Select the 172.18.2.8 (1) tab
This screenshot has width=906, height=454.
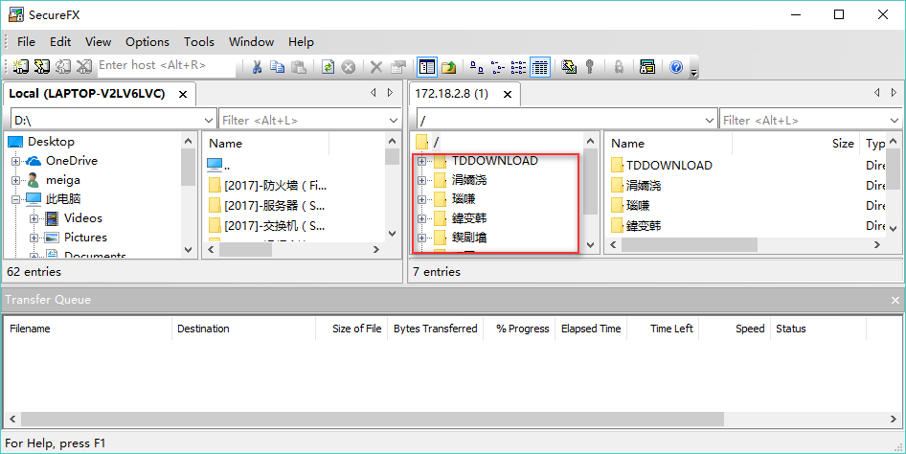[x=452, y=94]
